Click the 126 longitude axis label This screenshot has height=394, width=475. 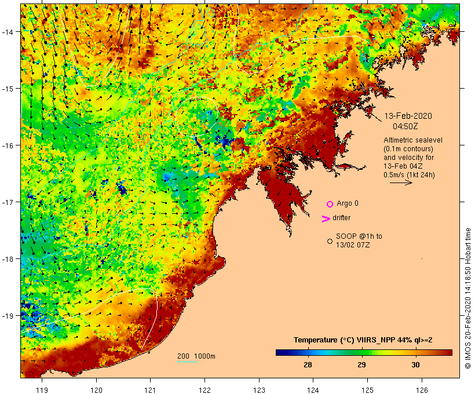(x=422, y=390)
